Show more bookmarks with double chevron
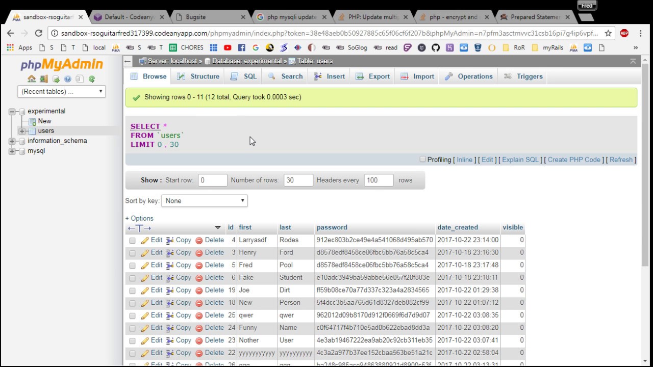653x367 pixels. [x=635, y=47]
